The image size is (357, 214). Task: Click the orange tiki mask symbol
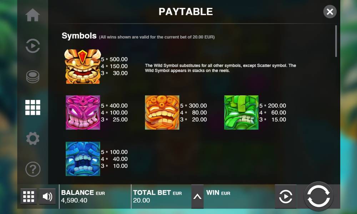[x=162, y=112]
